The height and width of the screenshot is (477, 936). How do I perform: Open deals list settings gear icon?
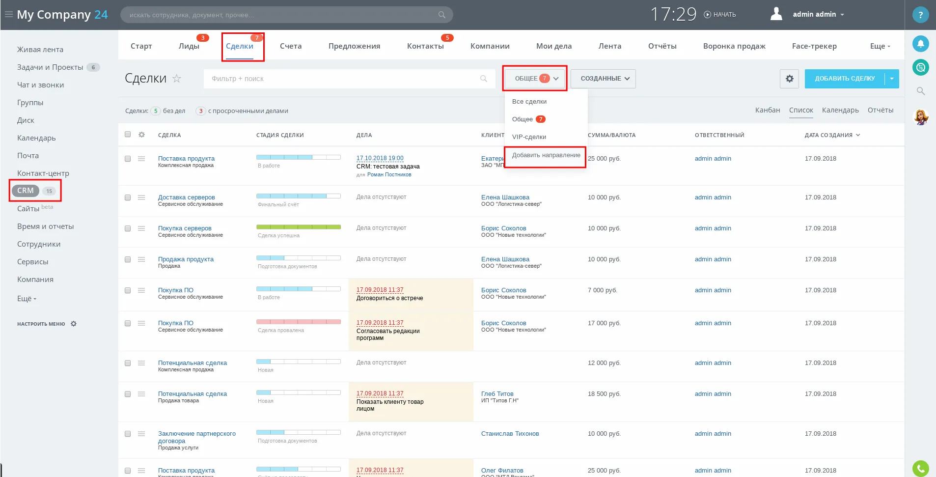789,79
